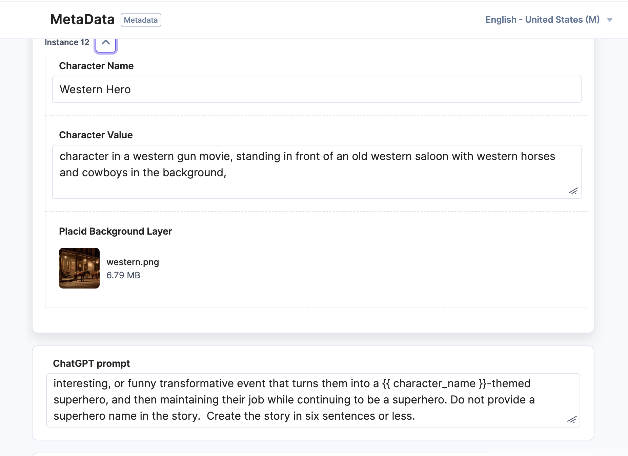Click the Instance 12 label

tap(67, 42)
